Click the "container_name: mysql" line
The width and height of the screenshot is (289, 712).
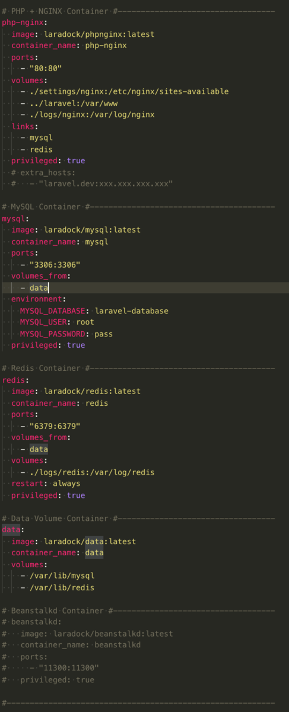[x=60, y=241]
